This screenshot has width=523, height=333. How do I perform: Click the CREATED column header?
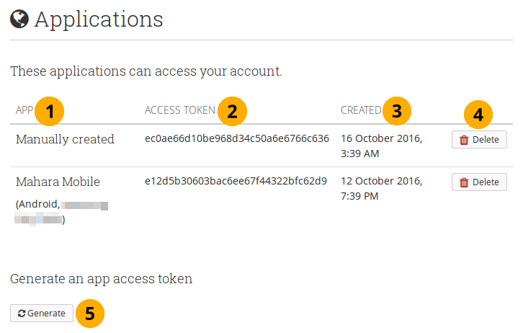(361, 110)
